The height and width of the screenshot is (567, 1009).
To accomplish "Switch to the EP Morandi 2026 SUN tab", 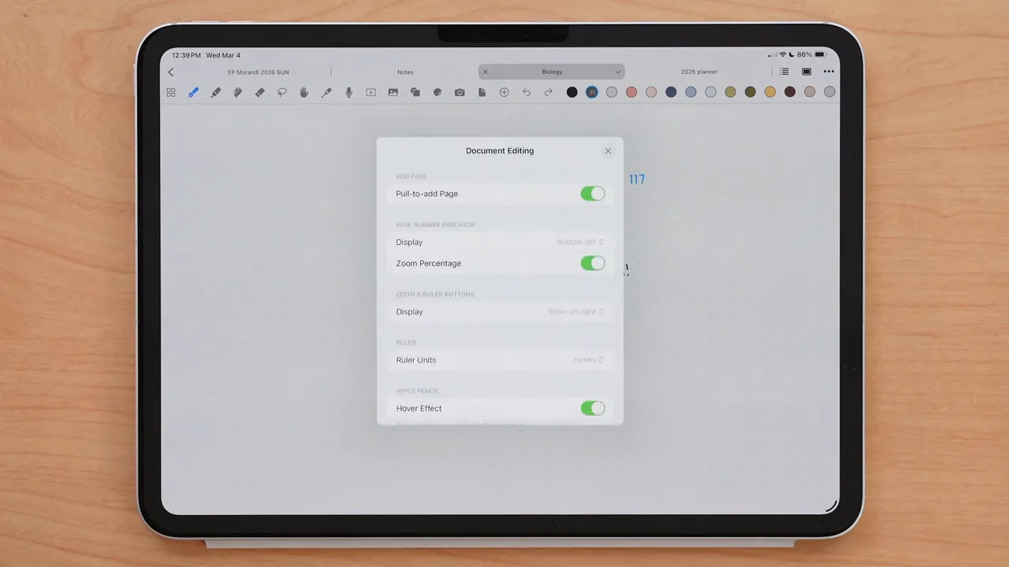I will [259, 72].
